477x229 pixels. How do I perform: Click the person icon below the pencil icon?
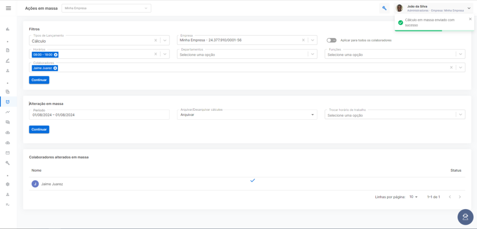click(x=7, y=71)
